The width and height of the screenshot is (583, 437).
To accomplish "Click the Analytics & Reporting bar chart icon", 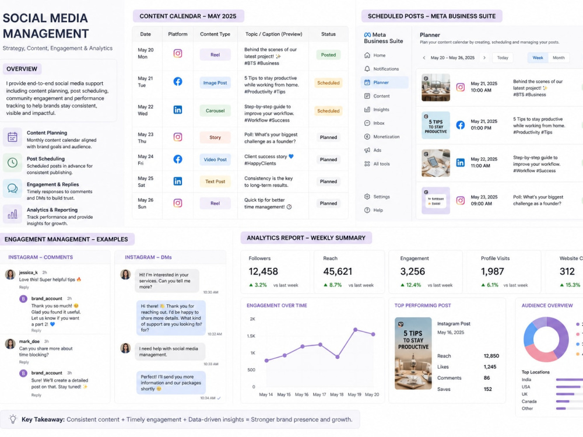I will (x=12, y=214).
